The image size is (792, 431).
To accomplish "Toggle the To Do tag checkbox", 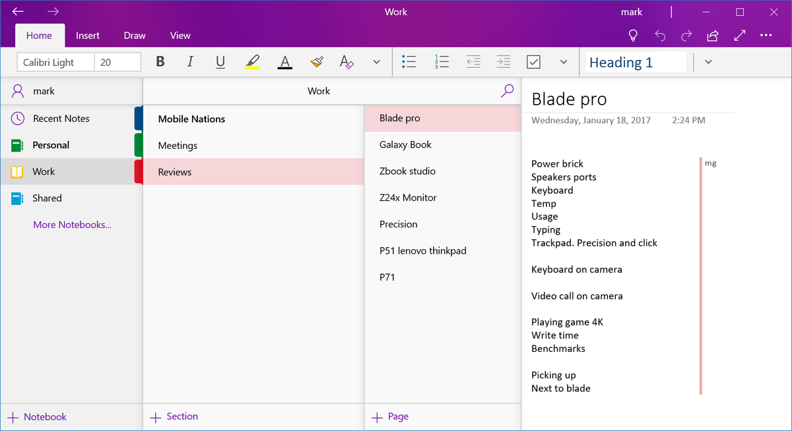I will coord(533,61).
